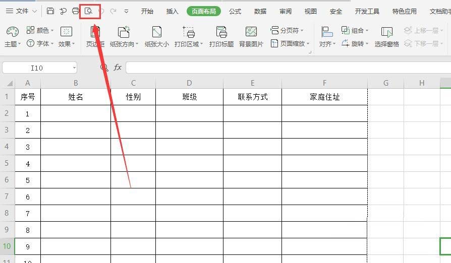
Task: Click the magnifier icon beside fx
Action: (104, 68)
